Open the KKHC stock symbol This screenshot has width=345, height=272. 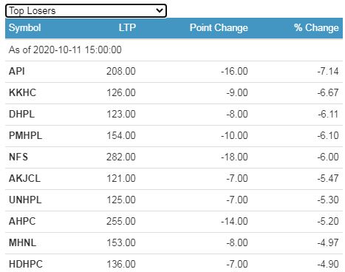click(22, 93)
